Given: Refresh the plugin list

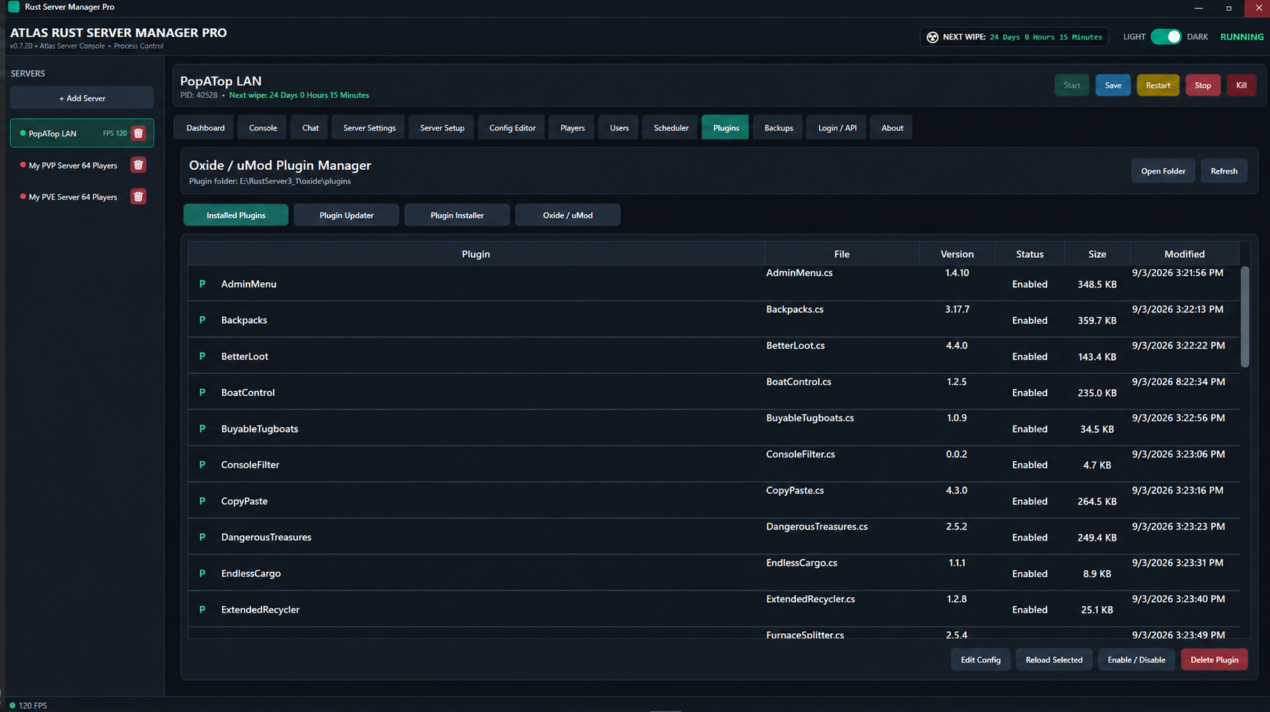Looking at the screenshot, I should [x=1224, y=171].
